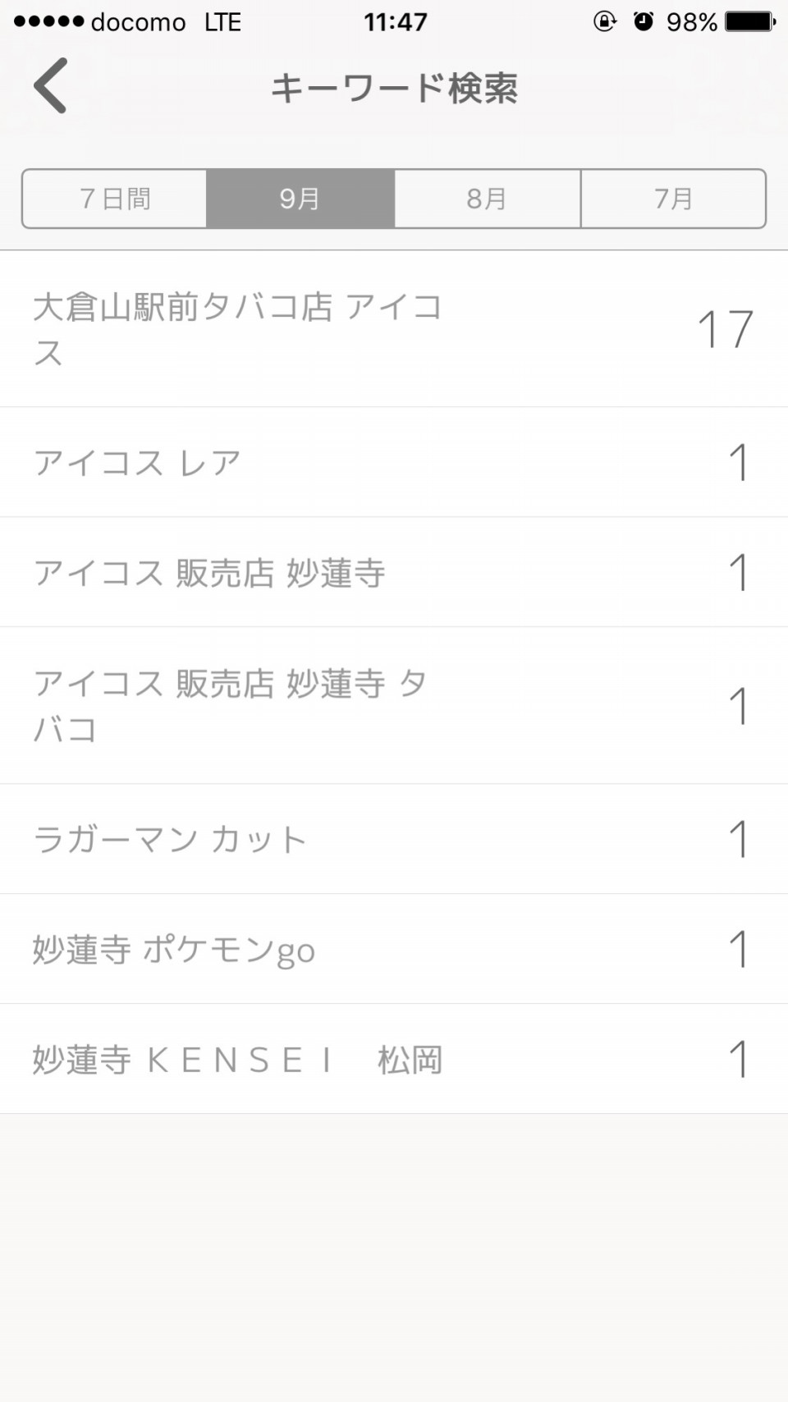Screen dimensions: 788x1402
Task: Tap the signal strength dots
Action: tap(48, 21)
